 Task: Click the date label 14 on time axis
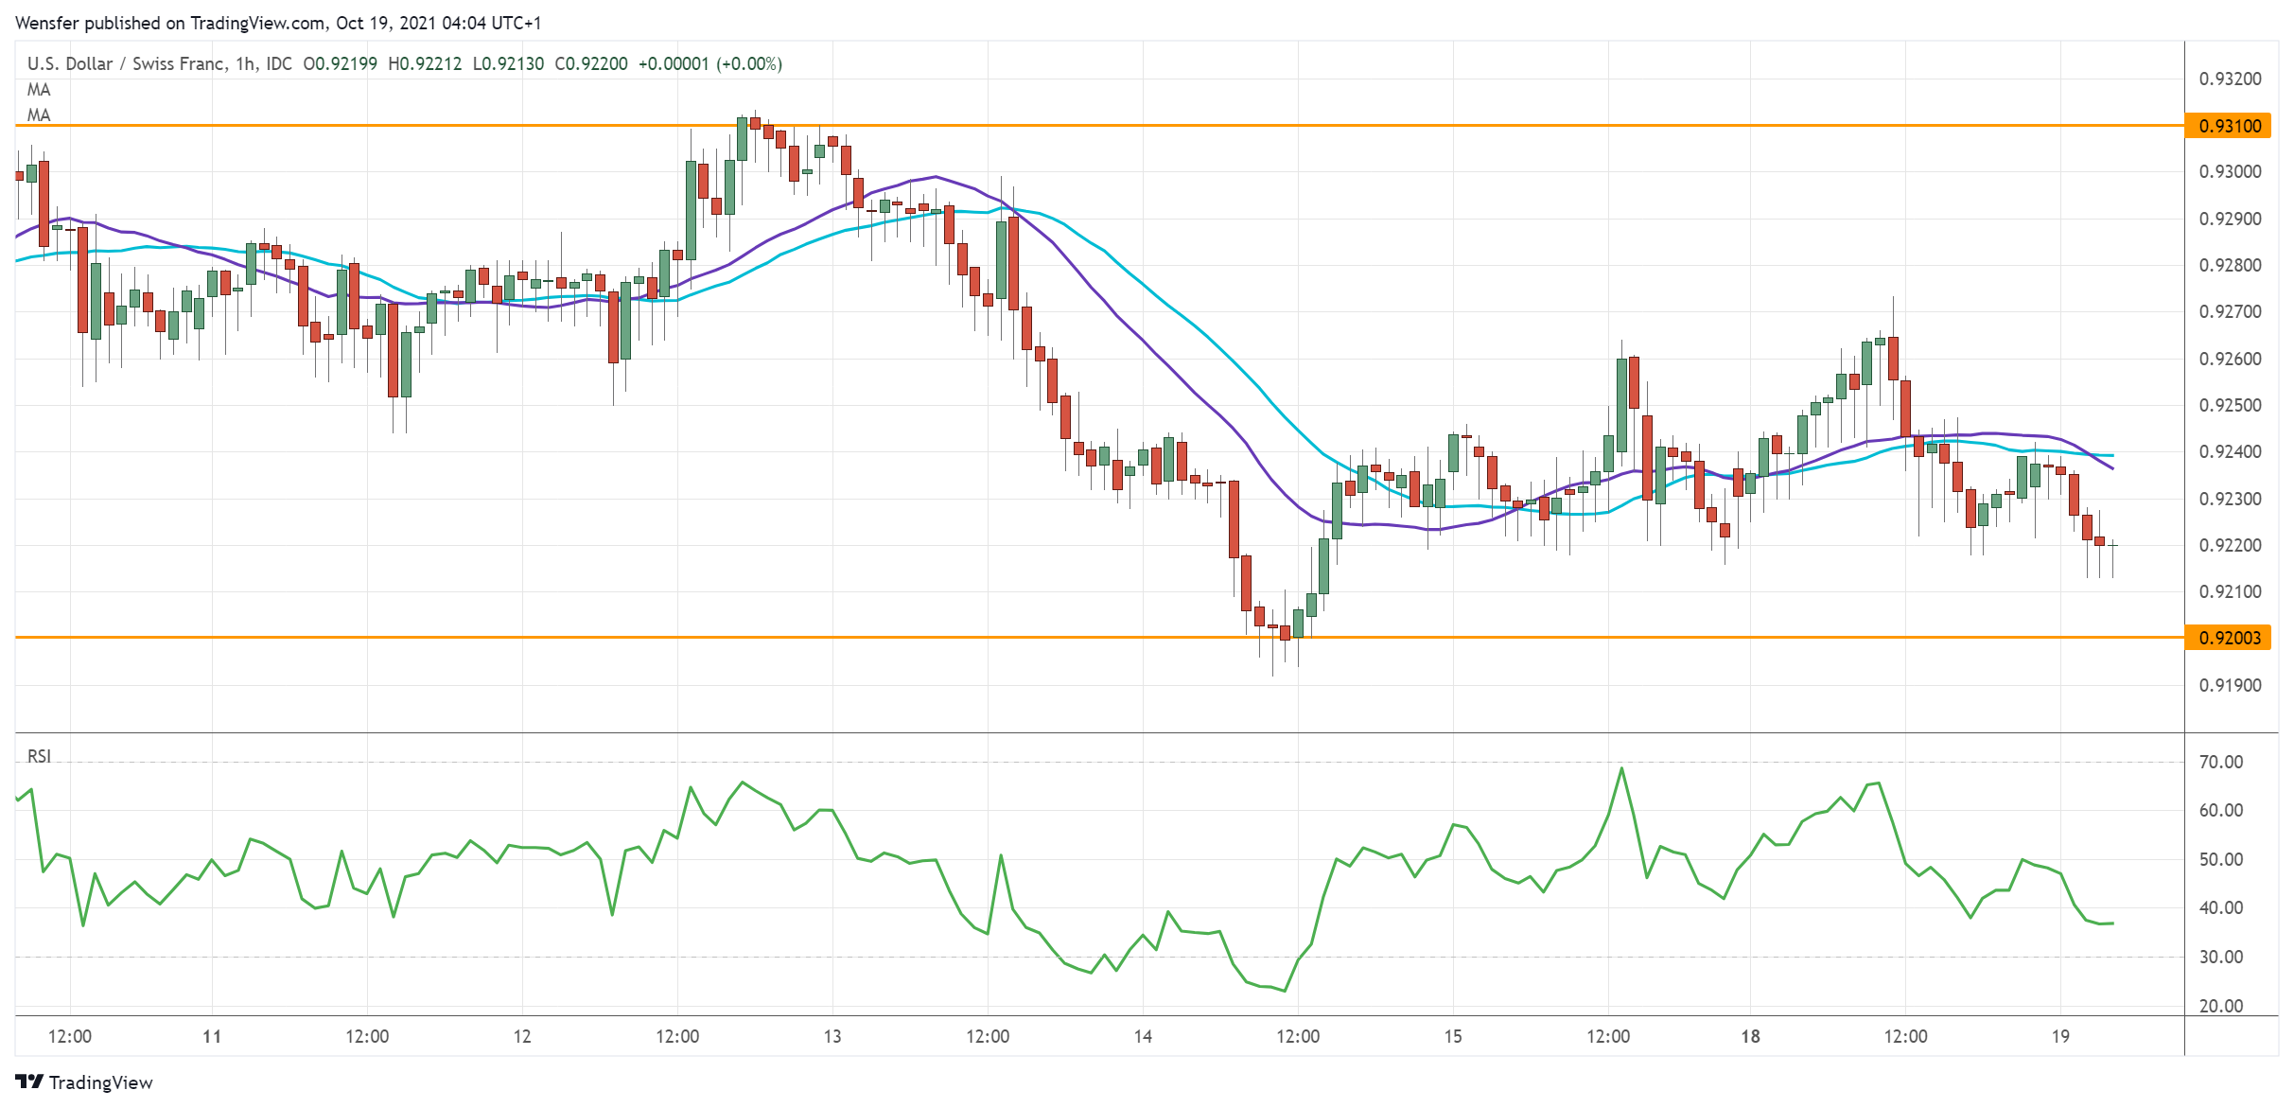(x=1143, y=1036)
